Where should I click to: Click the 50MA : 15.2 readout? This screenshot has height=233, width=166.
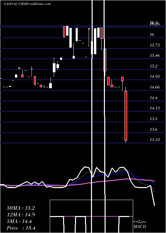(x=21, y=208)
